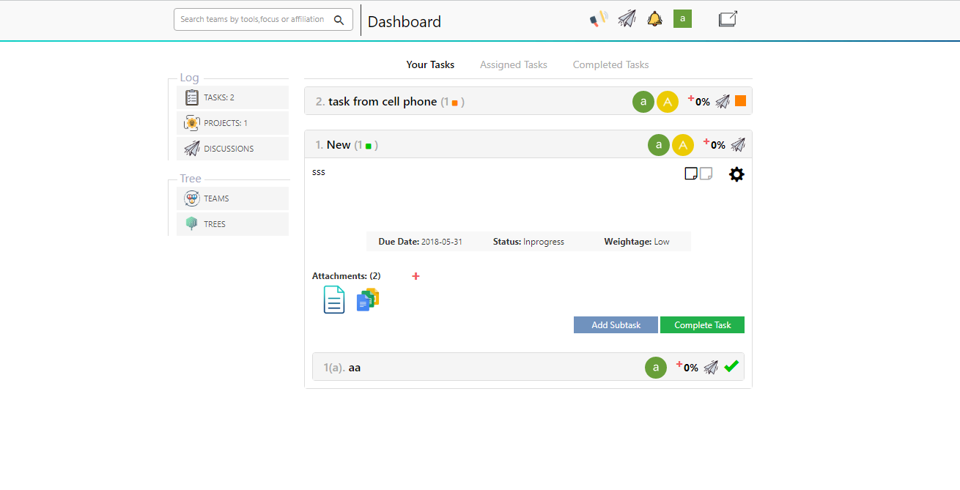Switch to Assigned Tasks tab
960x490 pixels.
point(513,64)
